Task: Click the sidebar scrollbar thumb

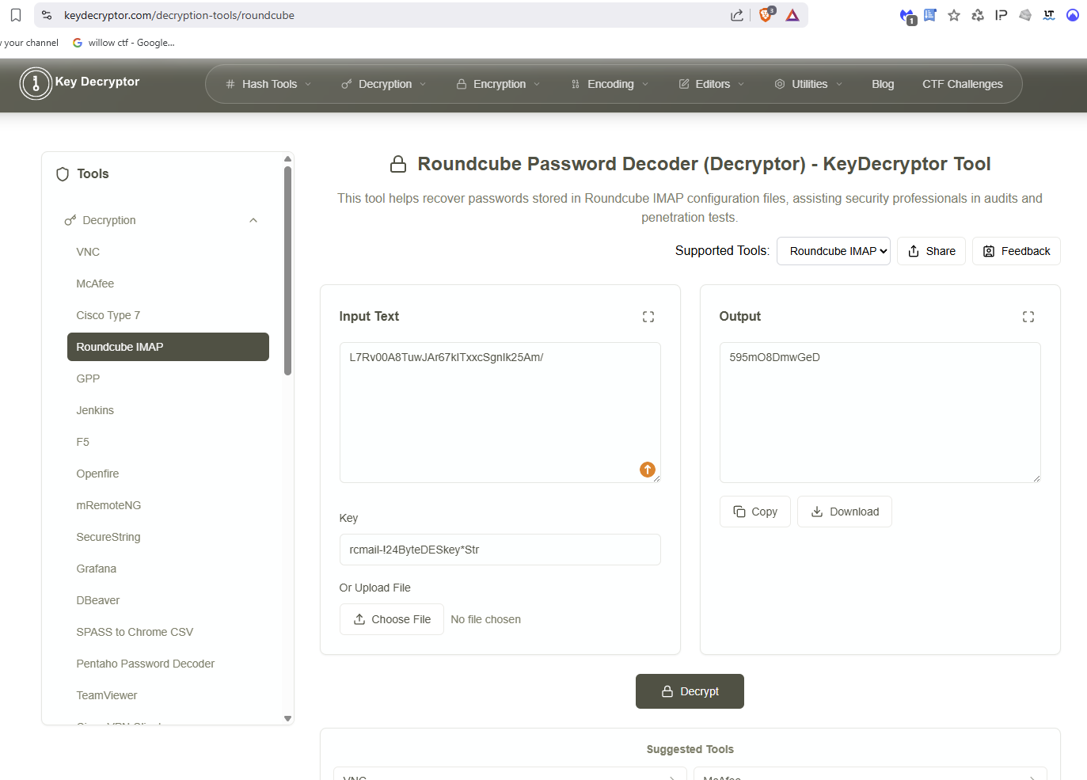Action: point(288,271)
